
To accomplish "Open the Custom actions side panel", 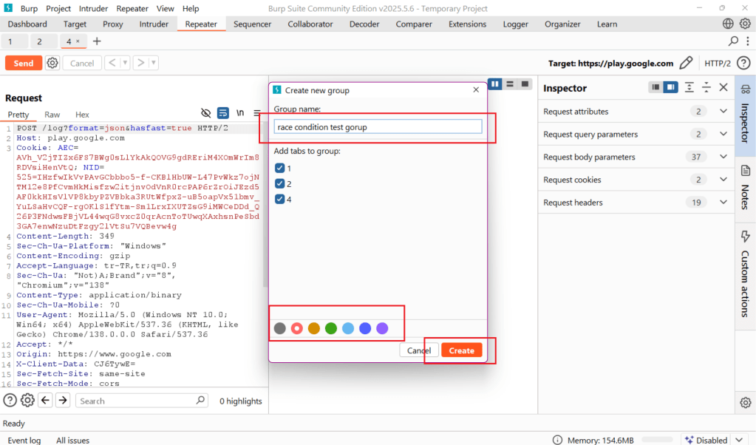I will point(745,273).
